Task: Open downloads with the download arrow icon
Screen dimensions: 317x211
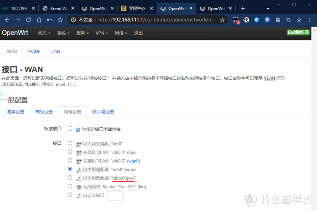Action: [x=299, y=20]
